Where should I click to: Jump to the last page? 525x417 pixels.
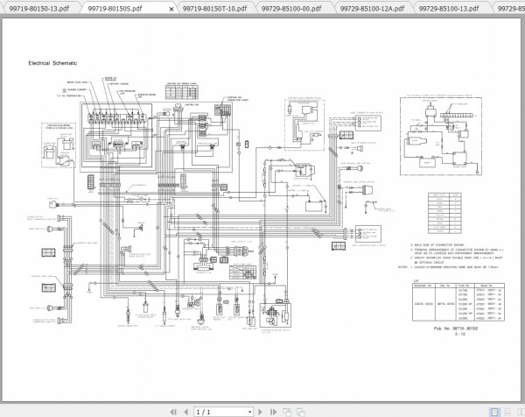273,412
